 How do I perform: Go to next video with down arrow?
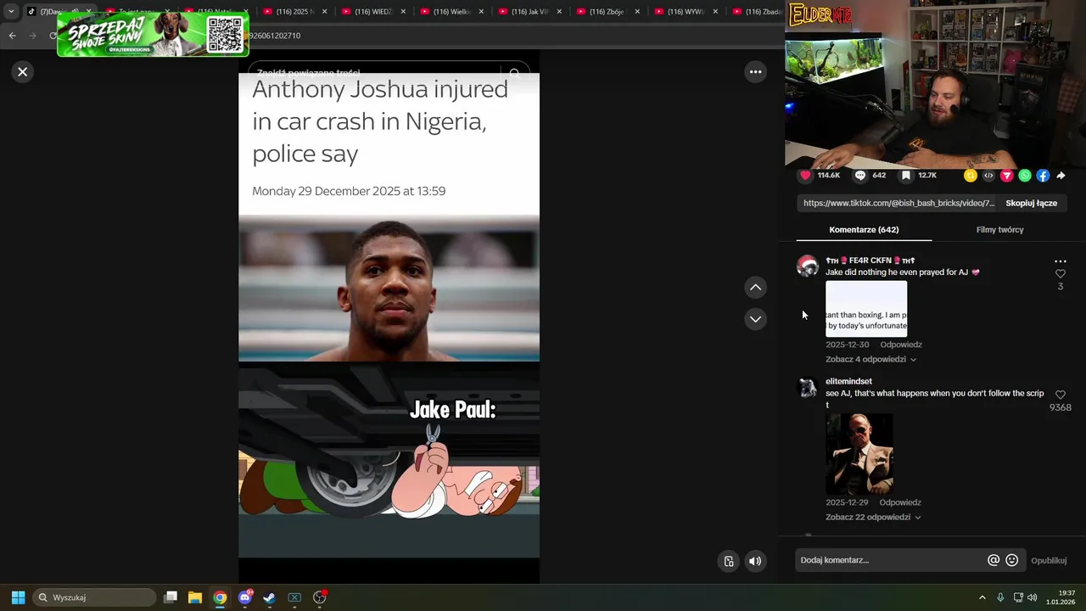(x=755, y=319)
